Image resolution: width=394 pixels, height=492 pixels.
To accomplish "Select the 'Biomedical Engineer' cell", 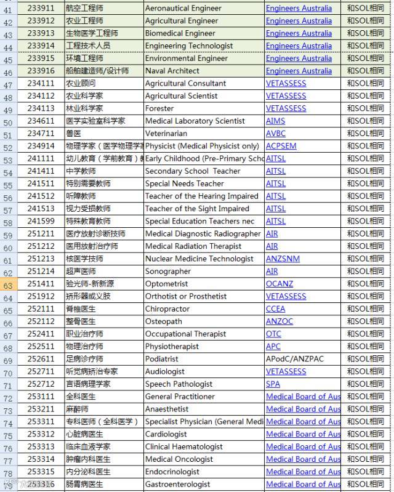I will point(204,33).
